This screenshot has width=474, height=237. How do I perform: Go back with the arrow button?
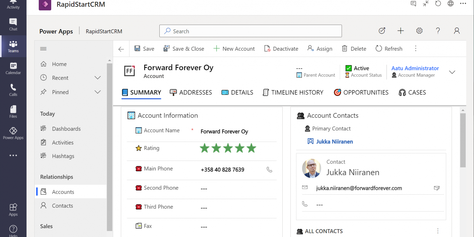121,49
